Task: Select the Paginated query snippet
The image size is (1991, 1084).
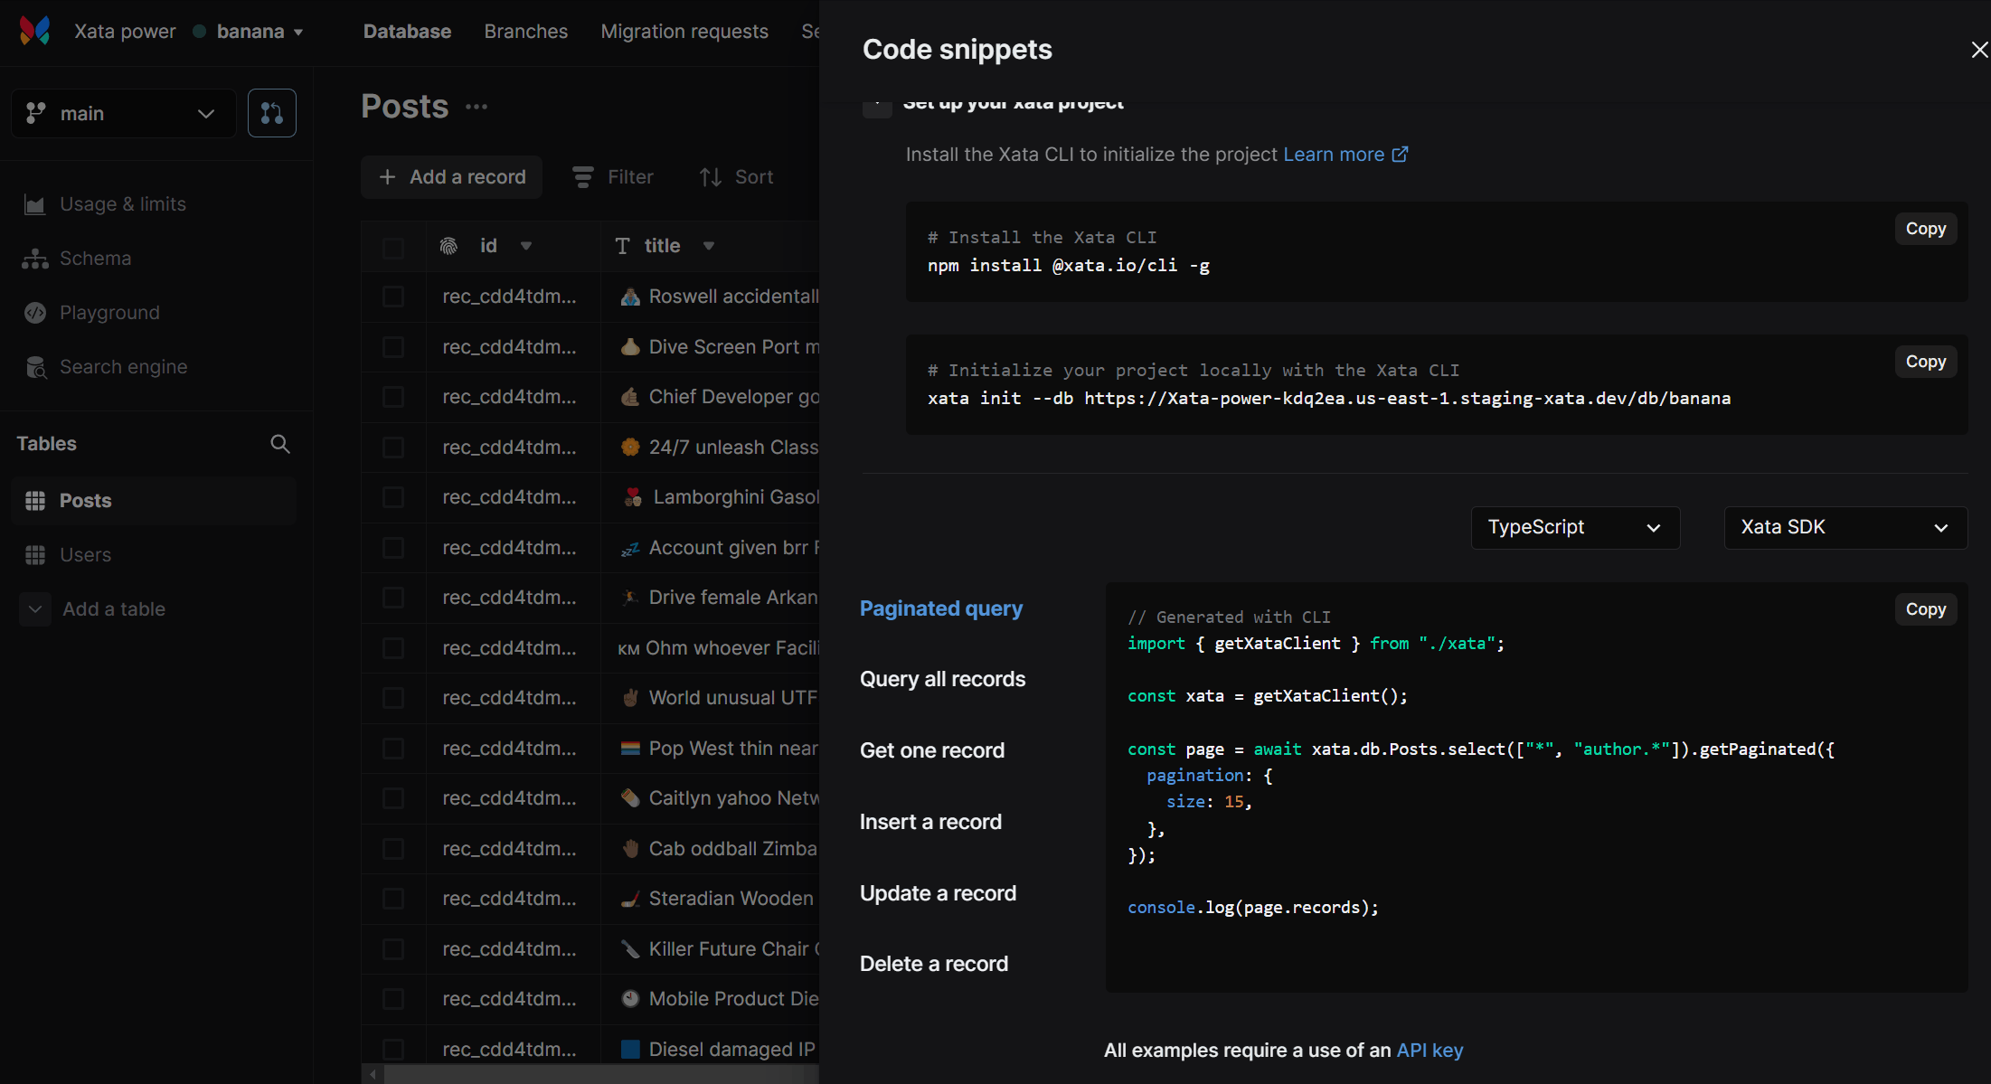Action: click(941, 608)
